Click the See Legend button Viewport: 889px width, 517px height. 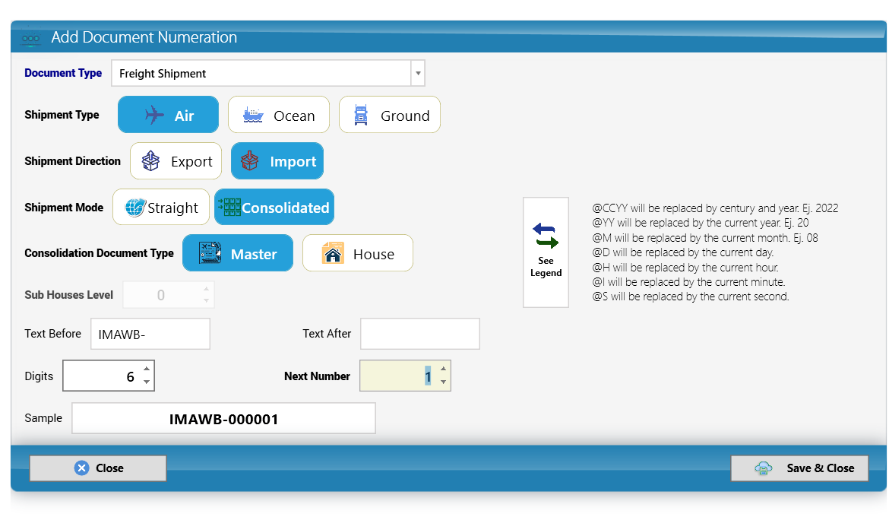pos(546,252)
